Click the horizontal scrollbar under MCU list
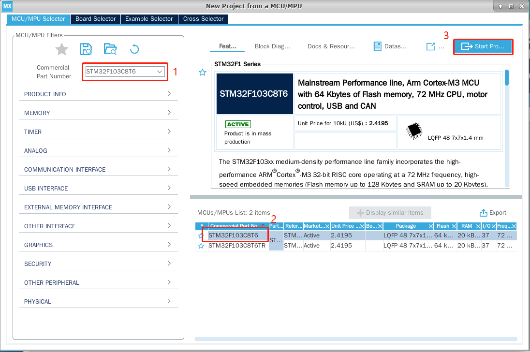Image resolution: width=530 pixels, height=352 pixels. (356, 339)
